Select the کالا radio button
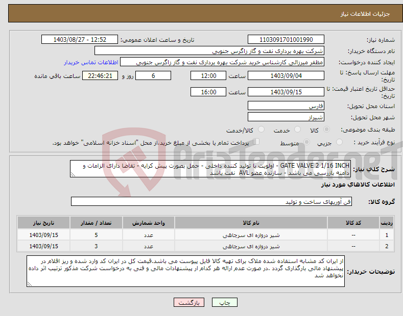 (x=326, y=129)
